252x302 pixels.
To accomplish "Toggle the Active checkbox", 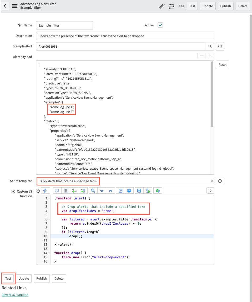I will [x=160, y=25].
